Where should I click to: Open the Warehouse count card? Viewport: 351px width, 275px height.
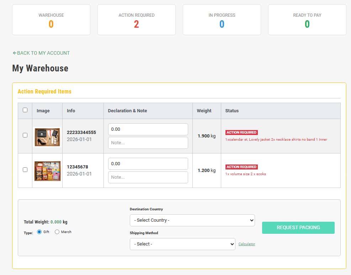[51, 20]
